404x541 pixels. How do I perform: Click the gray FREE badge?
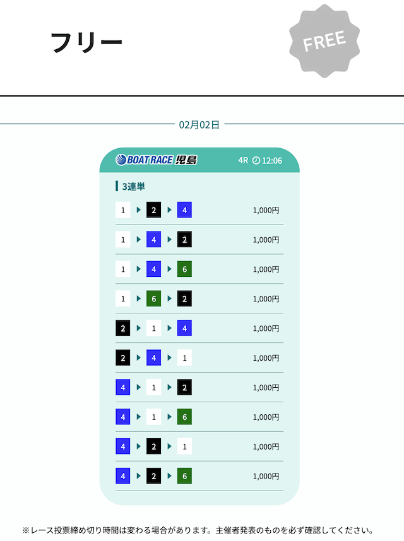tap(325, 41)
